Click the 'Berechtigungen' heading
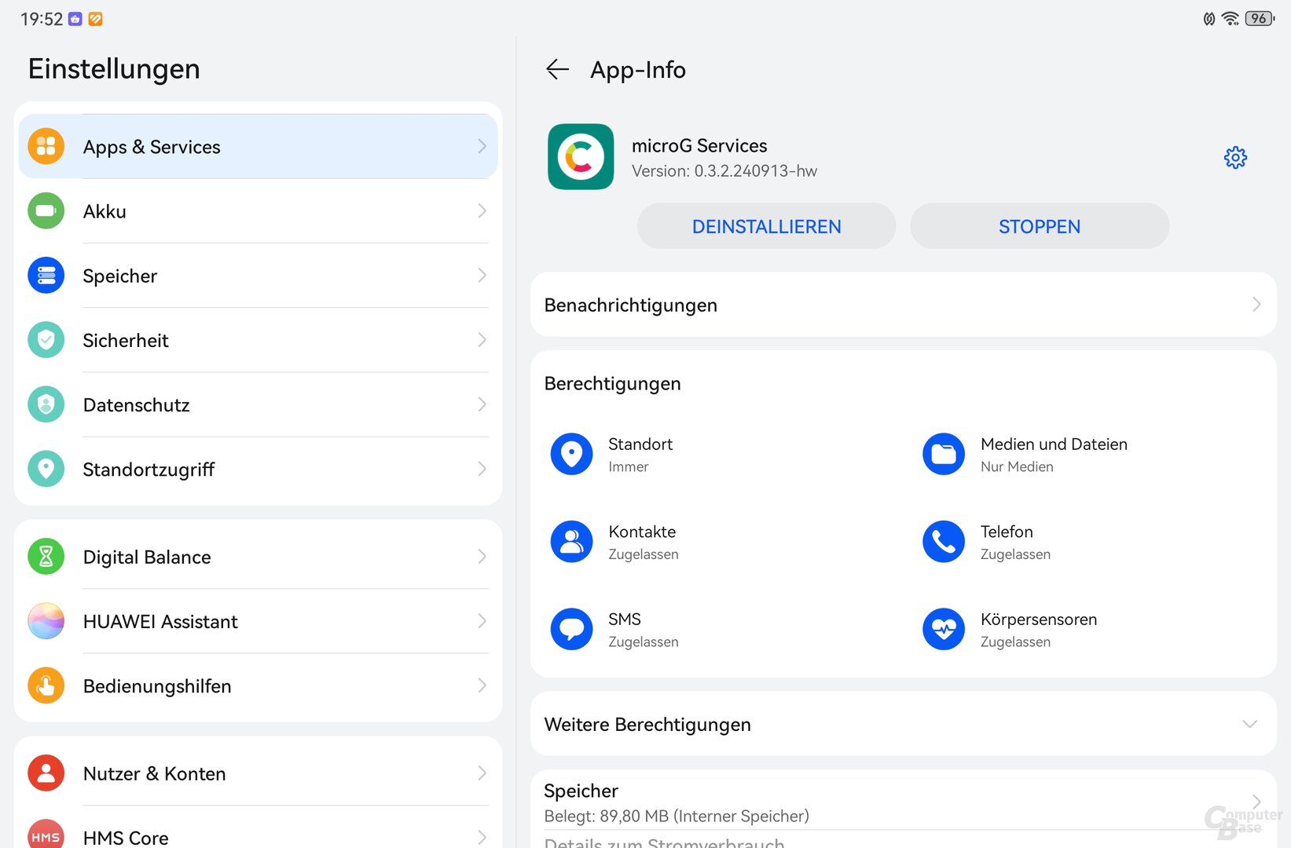The width and height of the screenshot is (1291, 848). point(612,383)
